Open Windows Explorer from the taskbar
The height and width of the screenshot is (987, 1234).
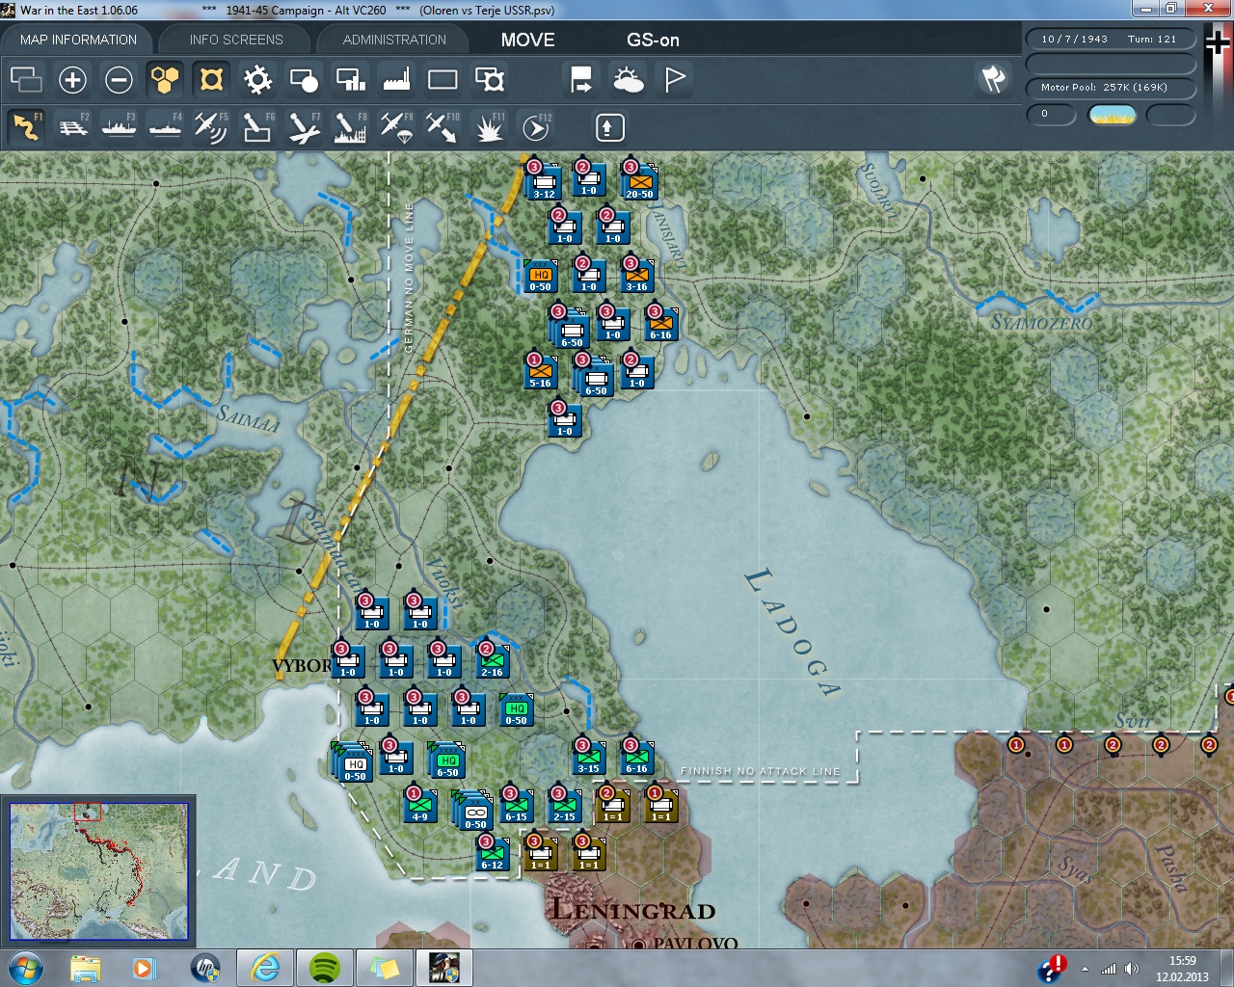[86, 968]
